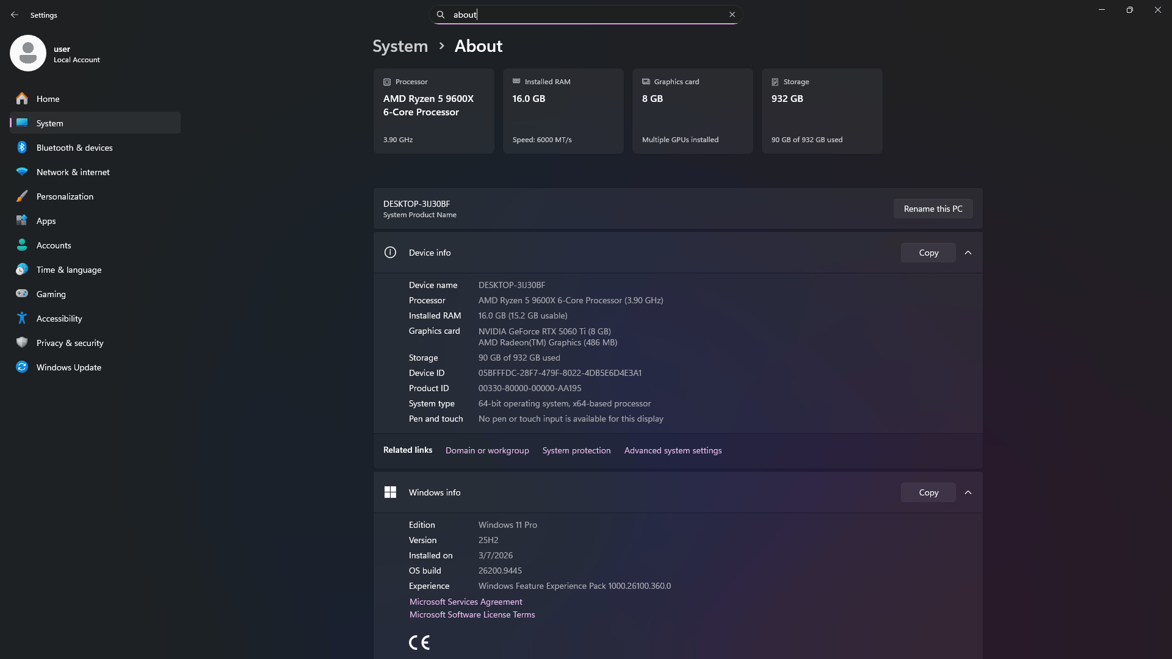Click the System type value text
Image resolution: width=1172 pixels, height=659 pixels.
pos(565,403)
